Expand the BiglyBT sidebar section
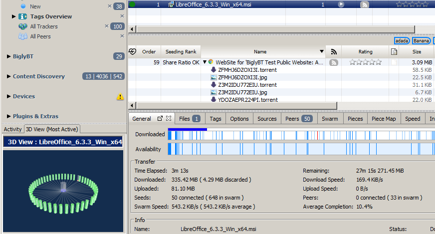 tap(8, 56)
